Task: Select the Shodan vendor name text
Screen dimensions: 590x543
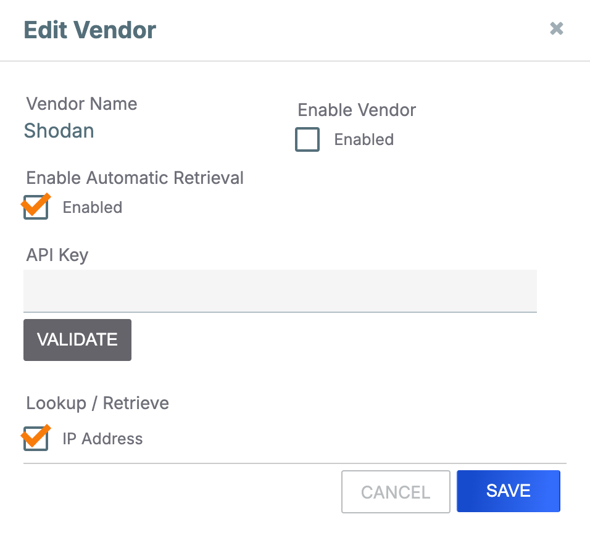Action: coord(59,131)
